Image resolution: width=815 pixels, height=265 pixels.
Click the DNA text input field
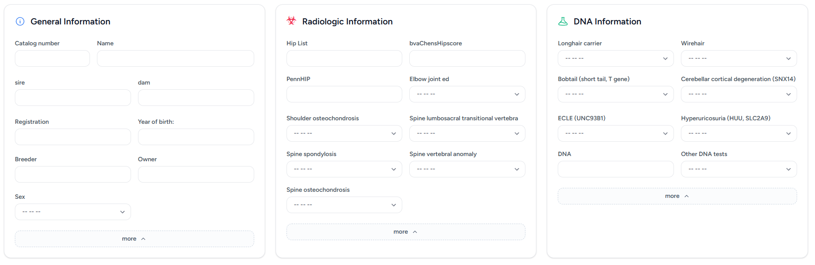615,169
